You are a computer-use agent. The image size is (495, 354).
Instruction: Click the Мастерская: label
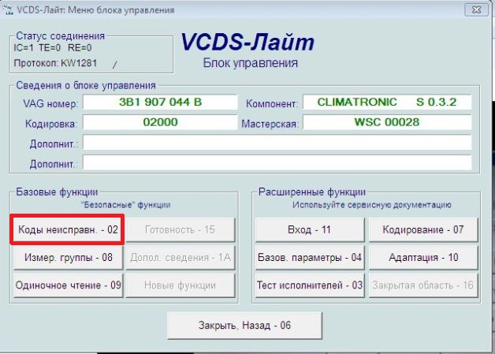click(270, 124)
